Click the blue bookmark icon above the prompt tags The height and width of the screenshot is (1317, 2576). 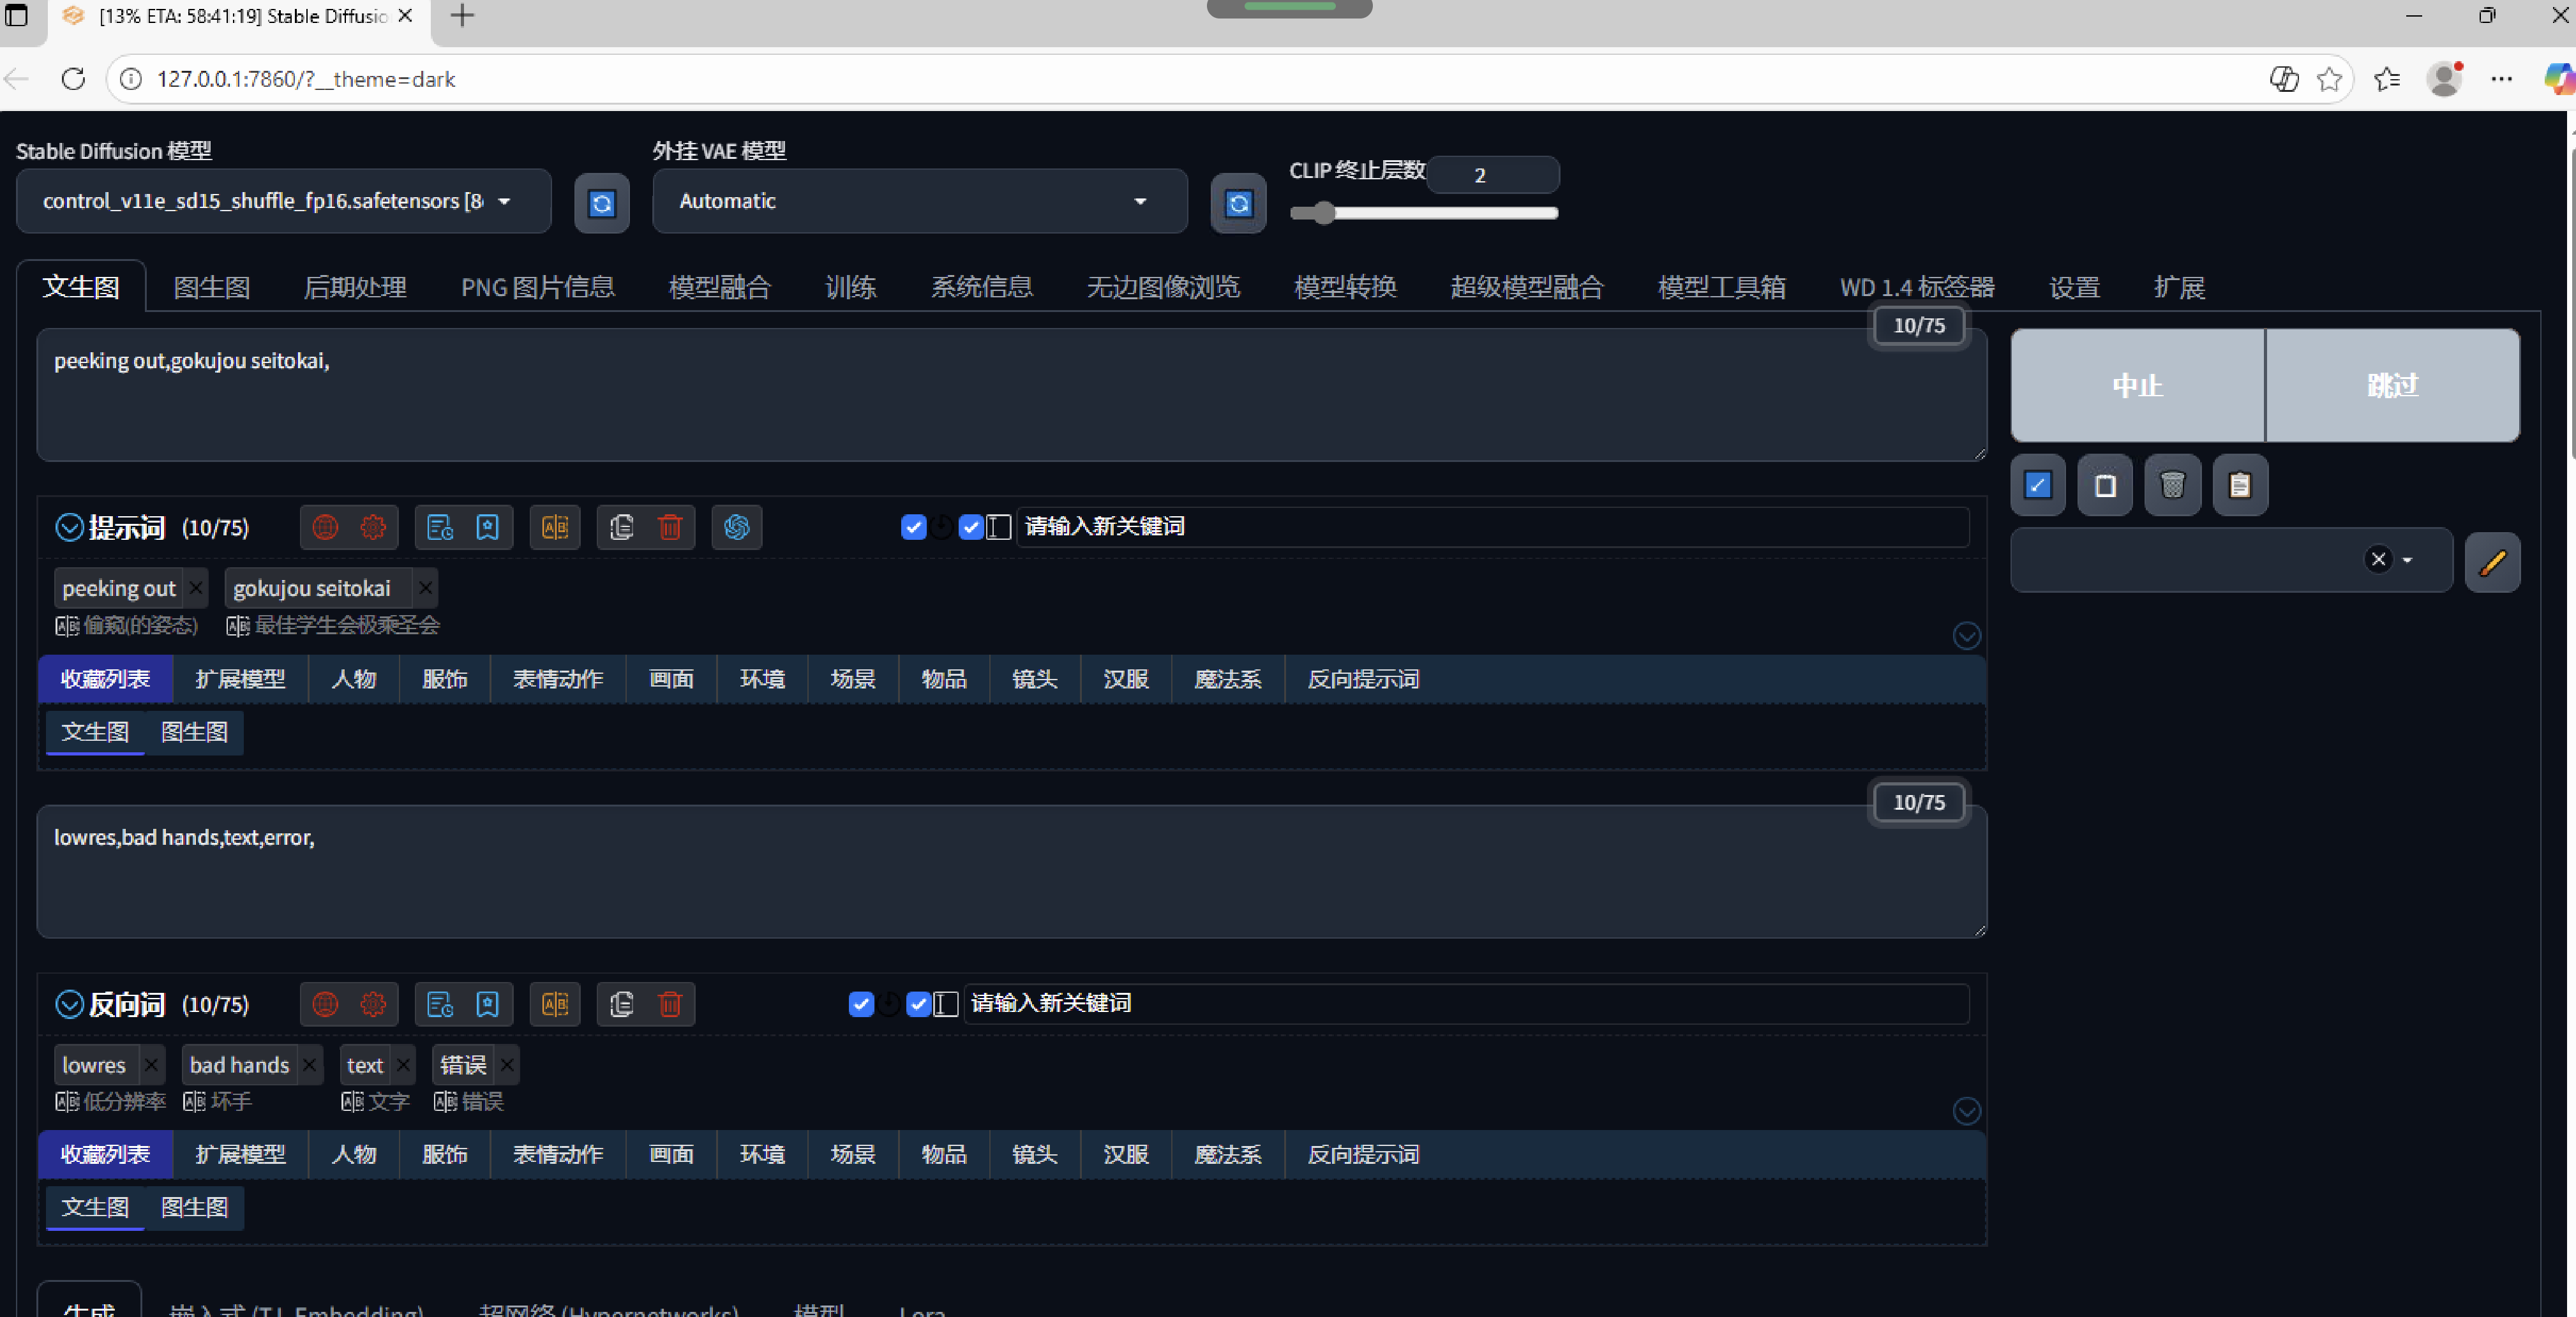point(487,527)
